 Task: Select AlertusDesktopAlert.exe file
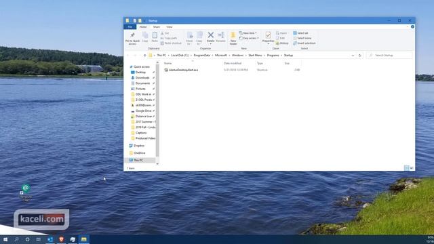[181, 70]
